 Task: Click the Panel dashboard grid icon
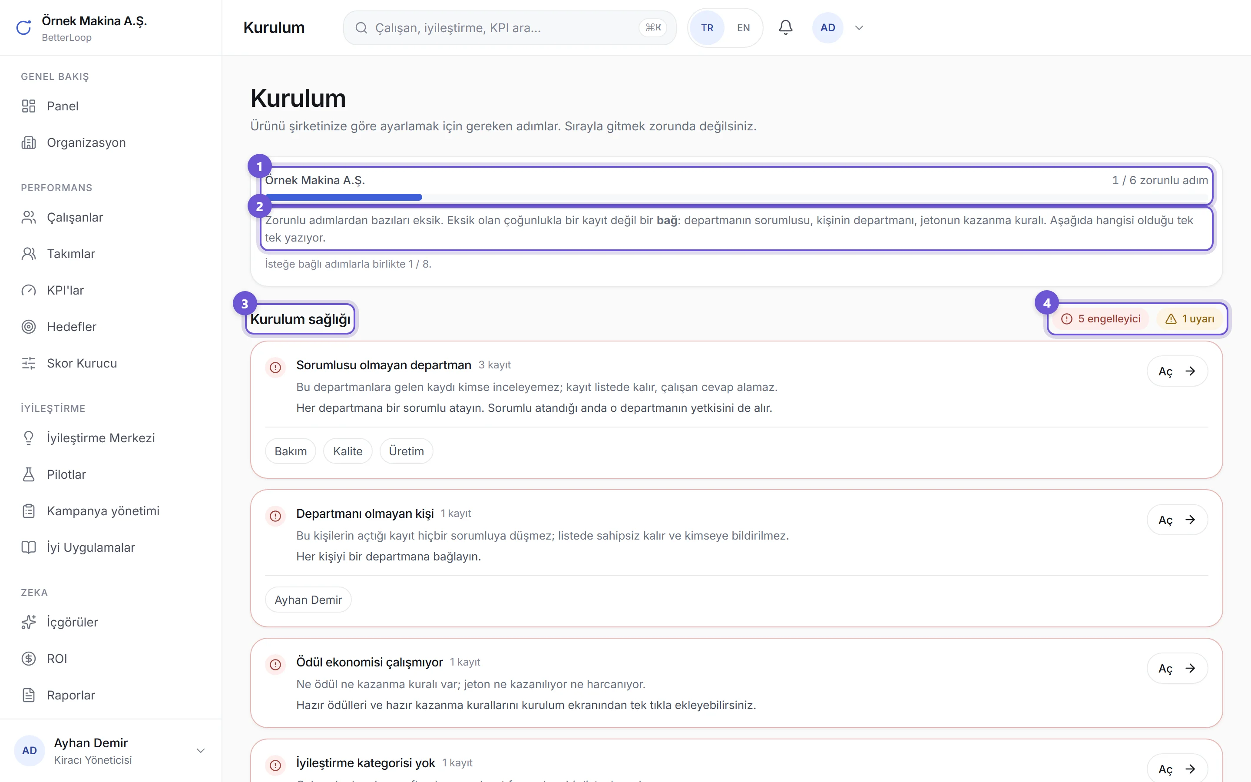pos(28,106)
